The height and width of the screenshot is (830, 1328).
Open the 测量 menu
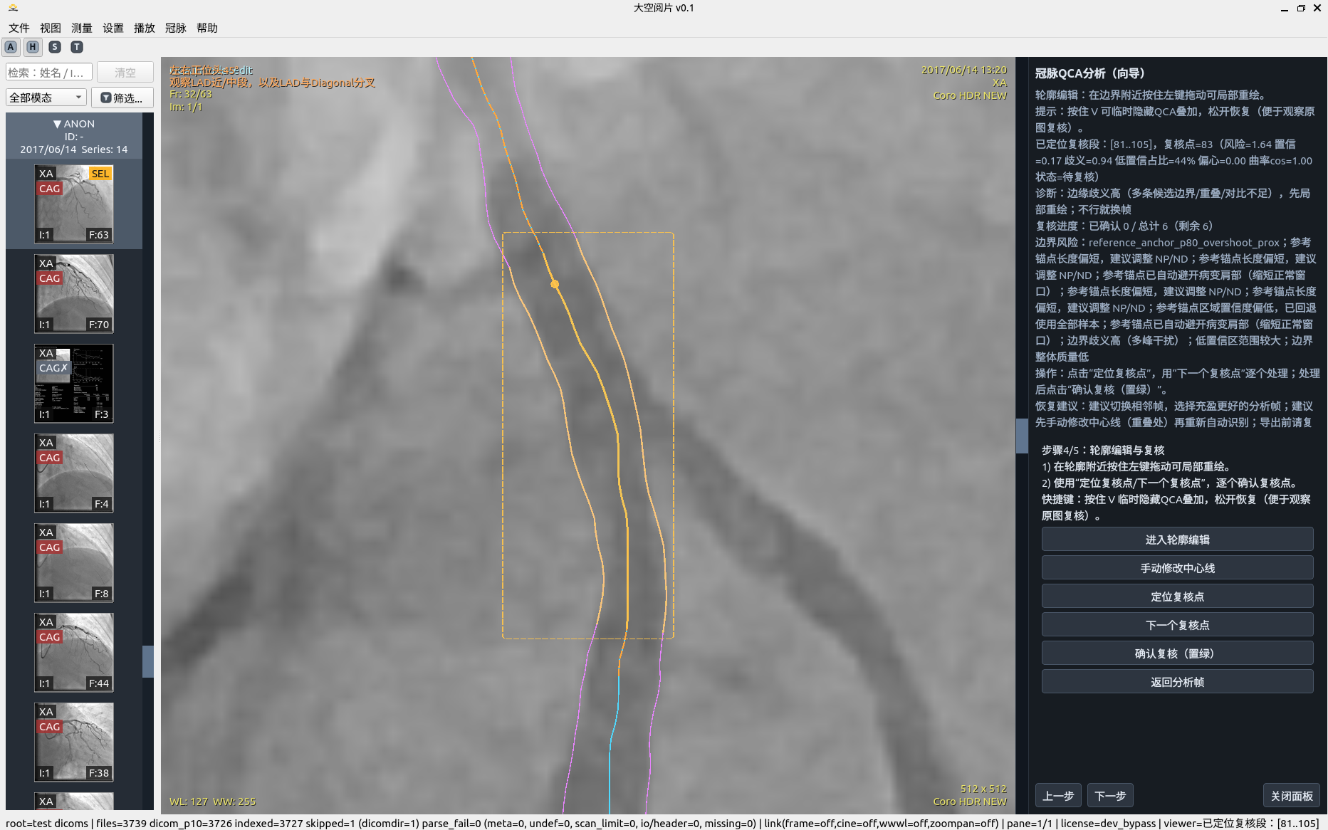point(81,28)
